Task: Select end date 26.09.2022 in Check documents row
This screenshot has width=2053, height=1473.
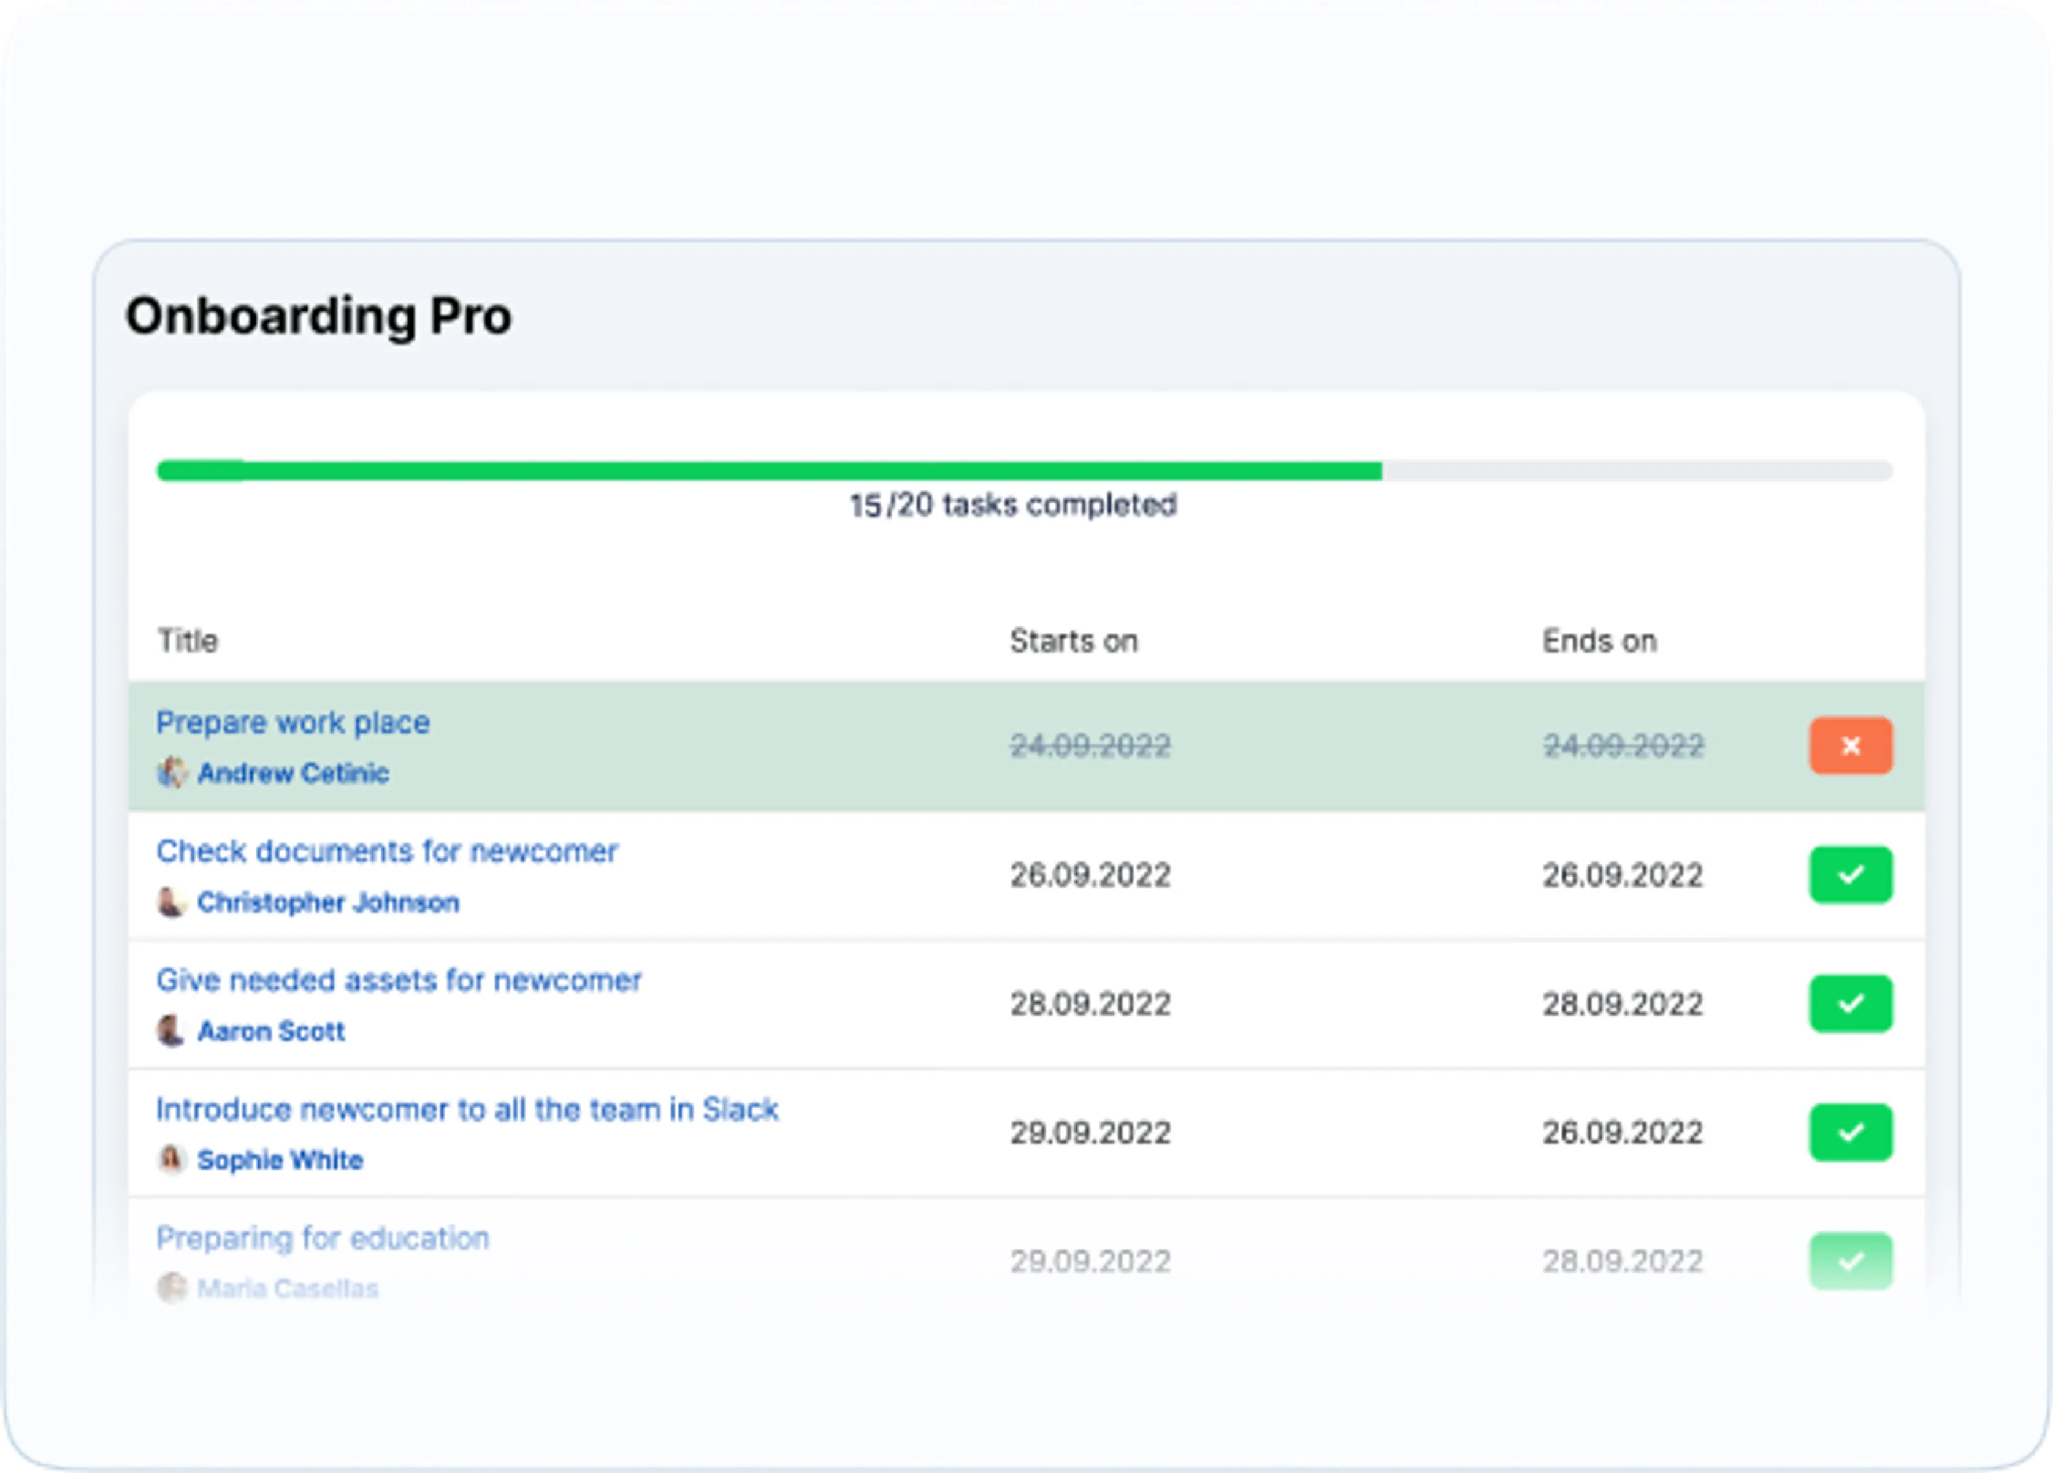Action: (1623, 875)
